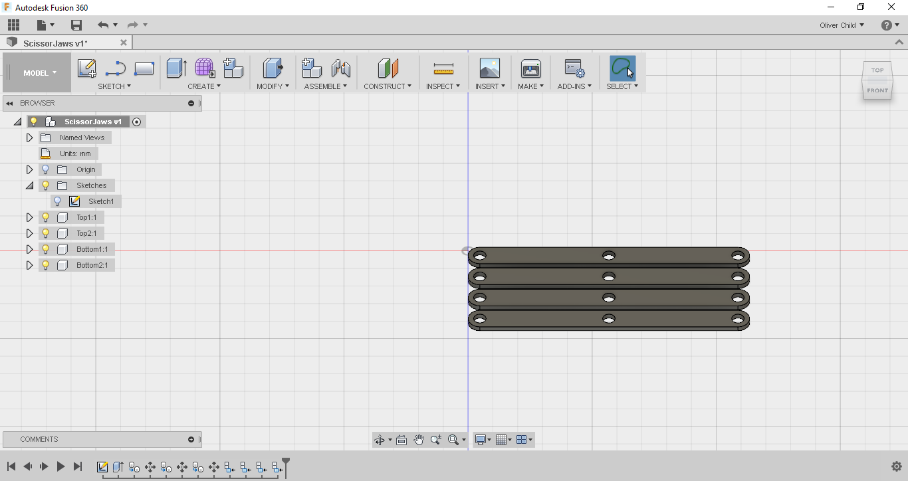
Task: Open the MODIFY menu
Action: click(273, 86)
